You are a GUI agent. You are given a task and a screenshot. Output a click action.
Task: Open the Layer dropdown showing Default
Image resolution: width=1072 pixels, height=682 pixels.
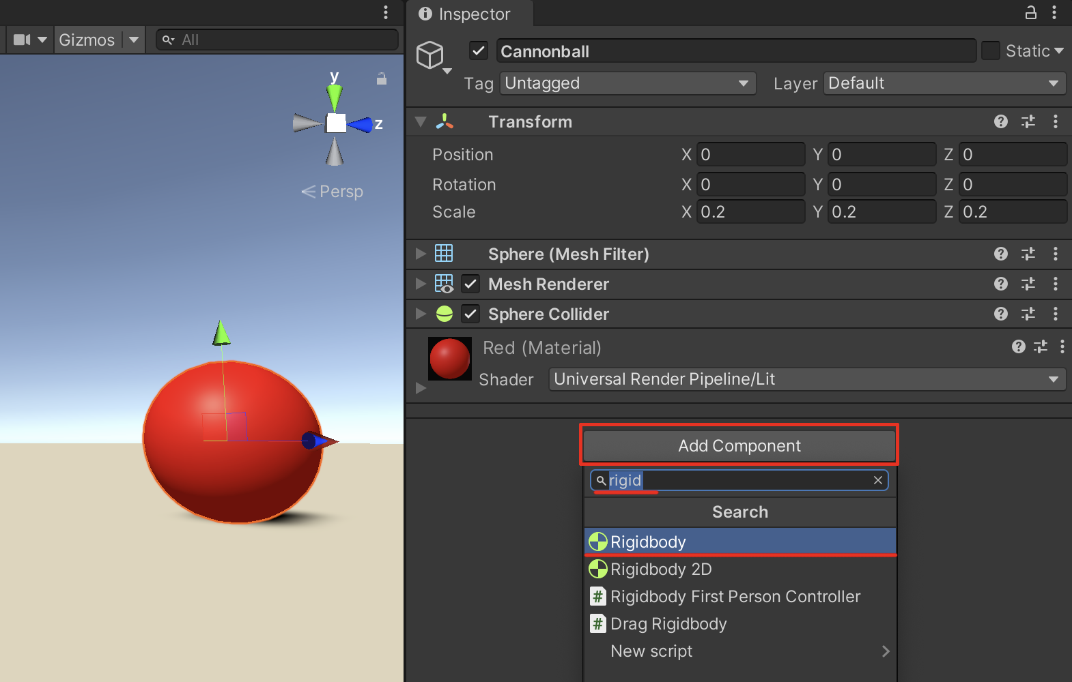pyautogui.click(x=944, y=83)
